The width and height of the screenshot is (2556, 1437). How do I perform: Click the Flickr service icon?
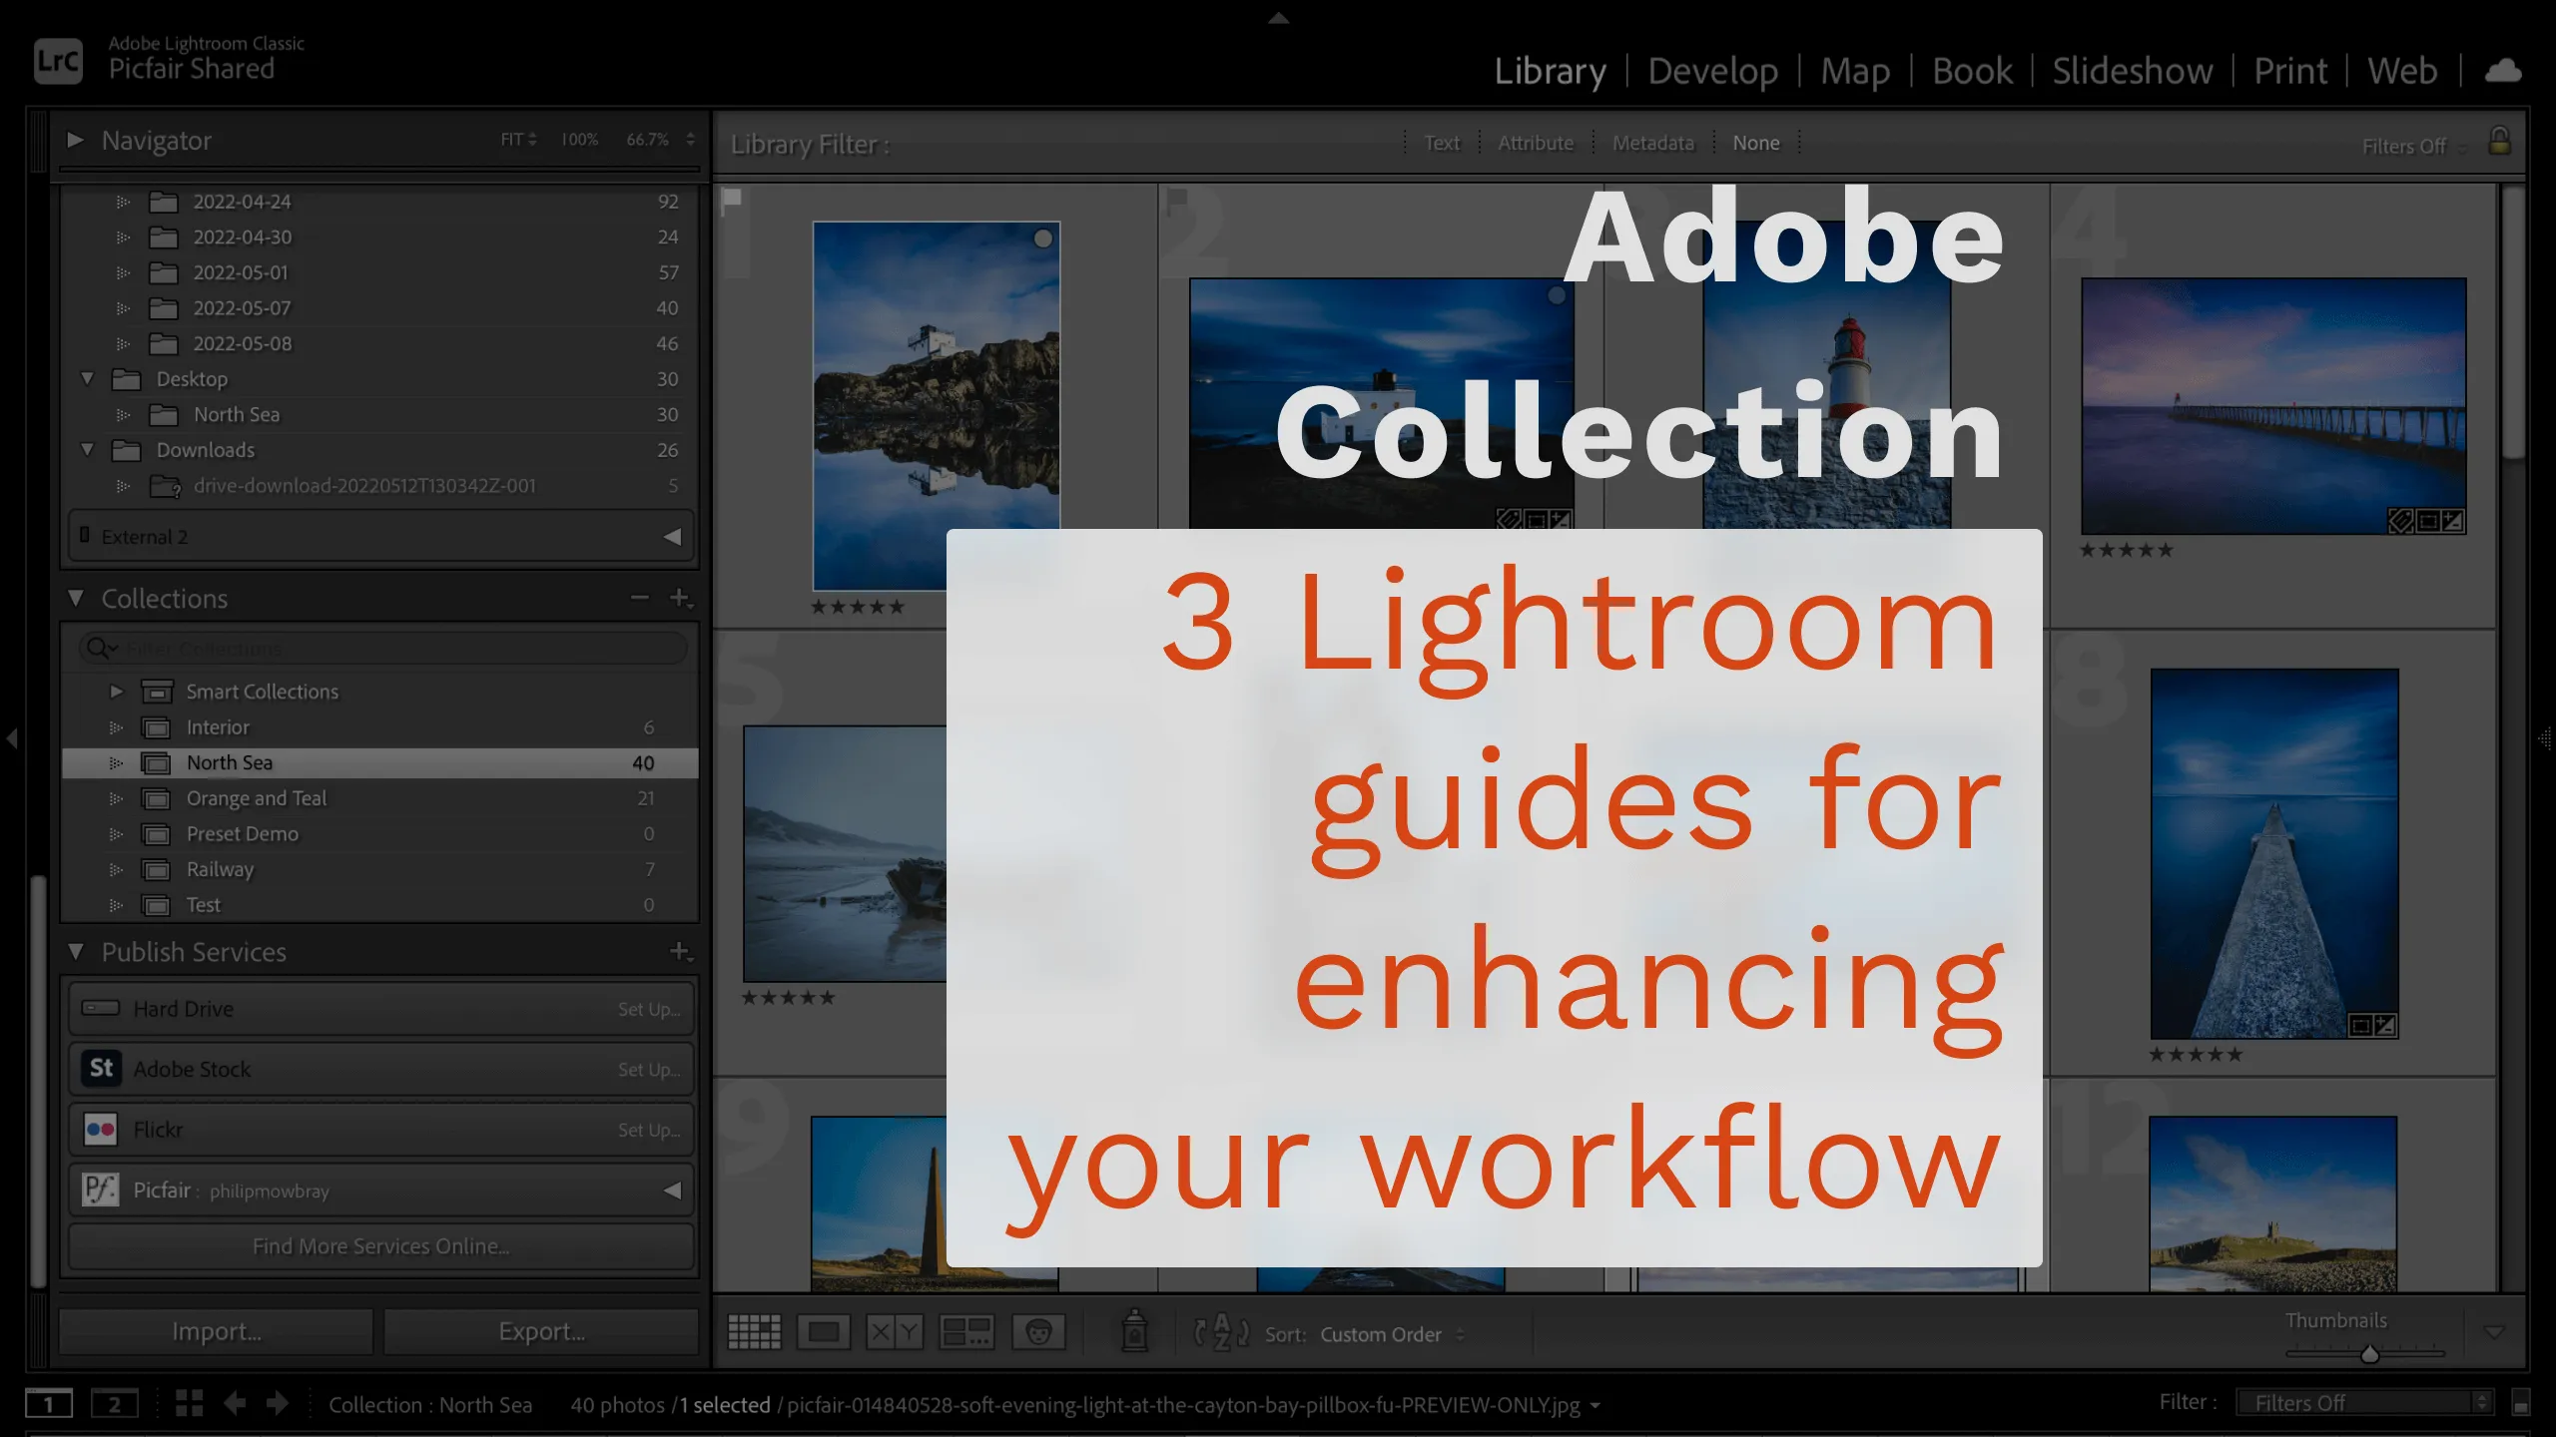click(x=101, y=1129)
